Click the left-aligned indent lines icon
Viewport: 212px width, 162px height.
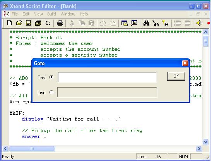(x=178, y=23)
